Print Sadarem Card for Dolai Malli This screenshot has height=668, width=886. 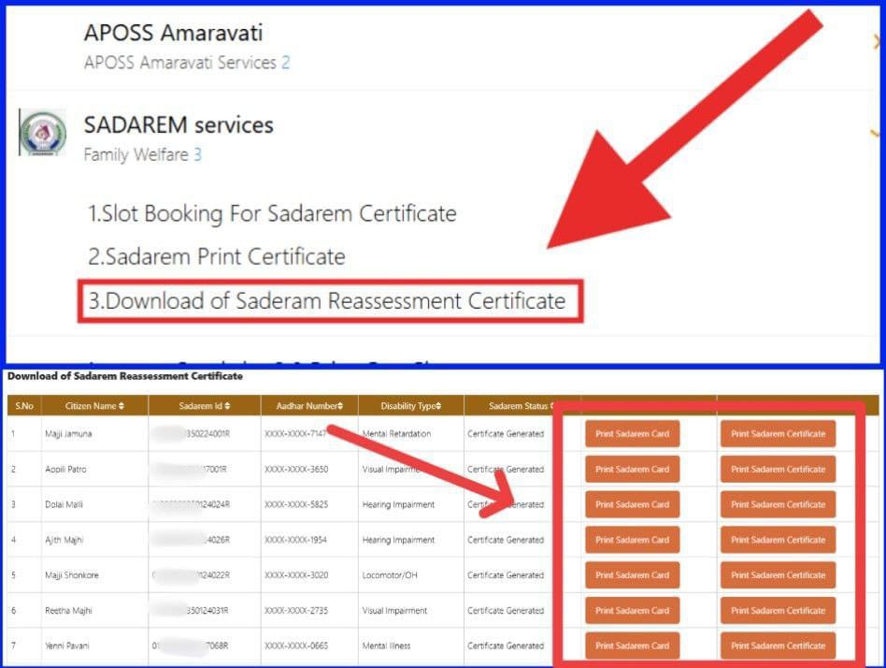click(x=632, y=504)
